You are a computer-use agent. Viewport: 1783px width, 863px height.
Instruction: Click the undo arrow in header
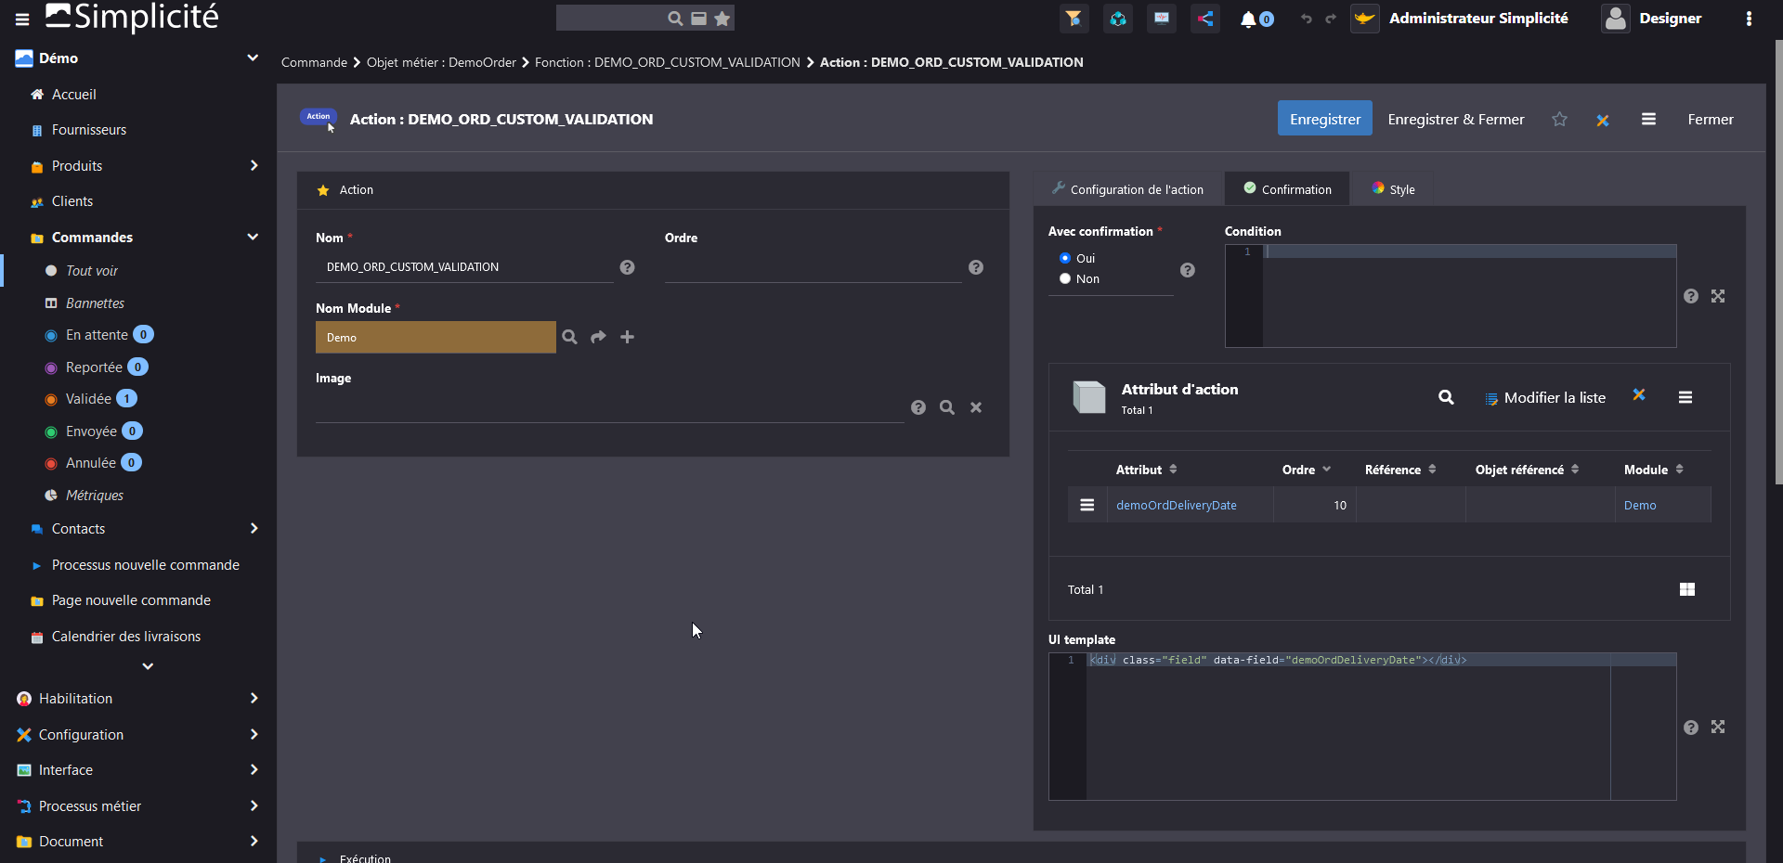coord(1307,19)
